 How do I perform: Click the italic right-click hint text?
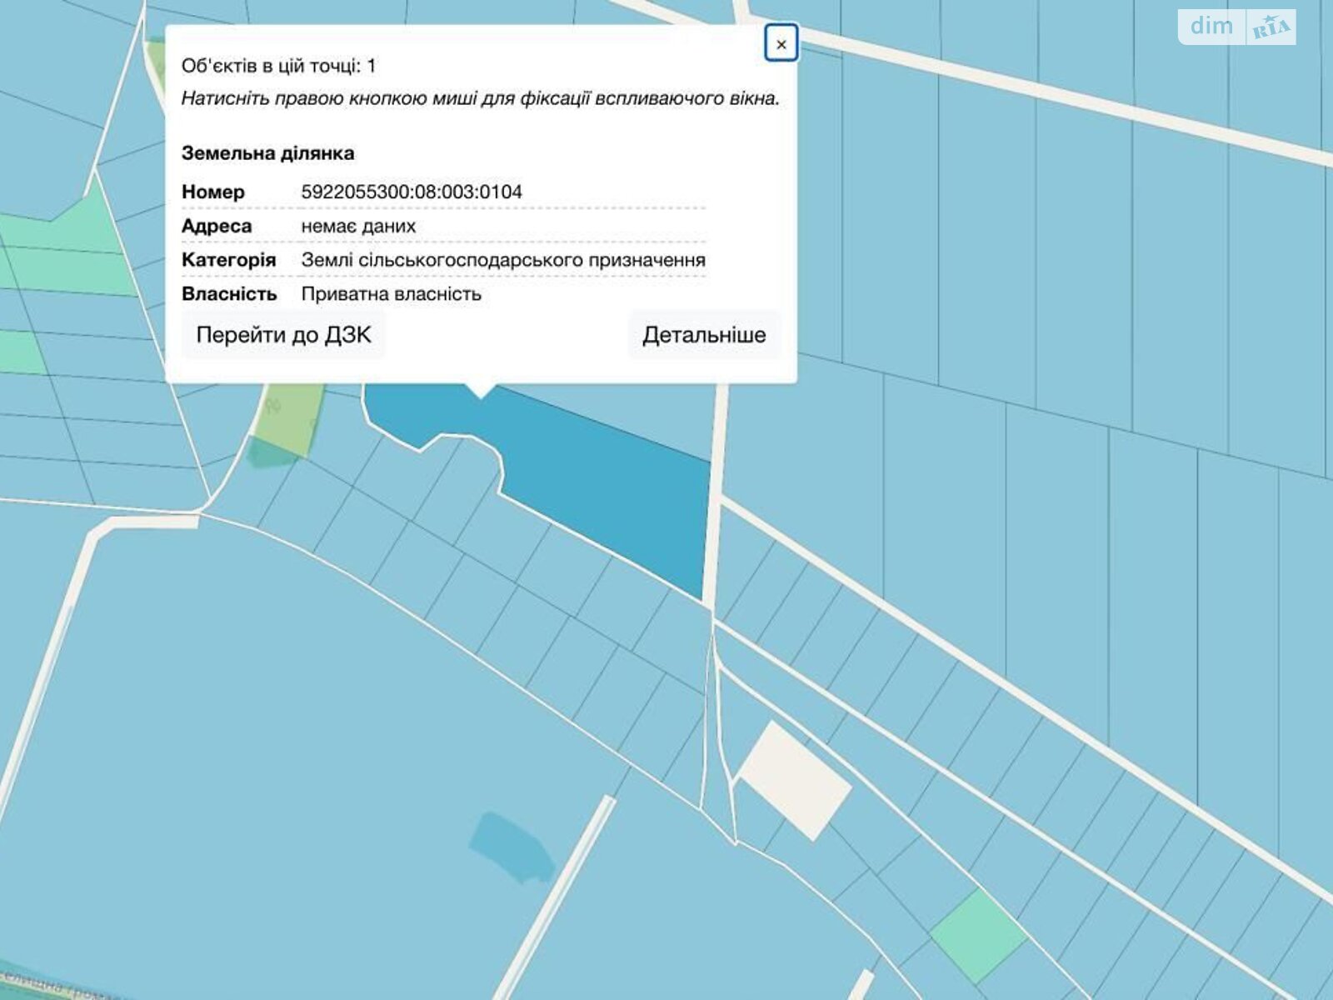point(480,98)
